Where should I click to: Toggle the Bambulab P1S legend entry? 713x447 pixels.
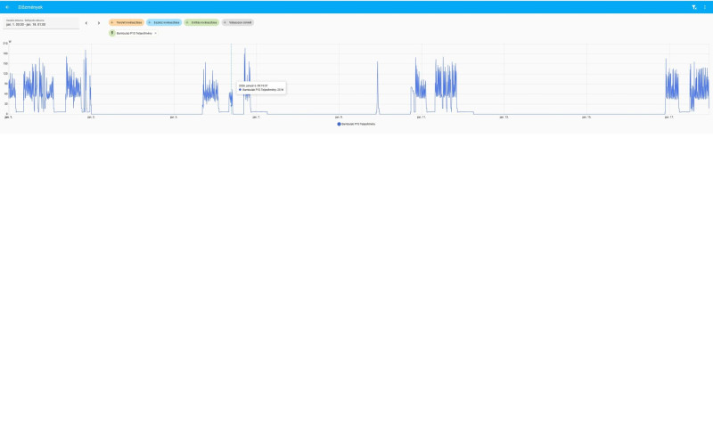(356, 124)
